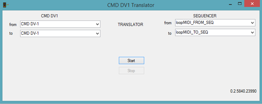Start the translator with the Start button

coord(131,60)
